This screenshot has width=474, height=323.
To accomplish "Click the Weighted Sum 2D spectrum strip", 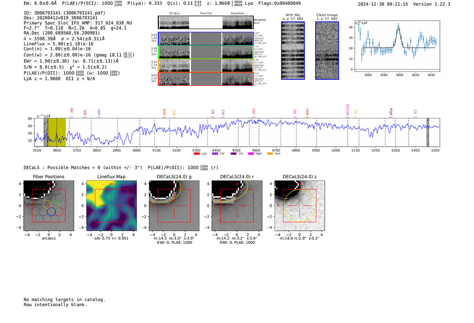I will pos(206,22).
